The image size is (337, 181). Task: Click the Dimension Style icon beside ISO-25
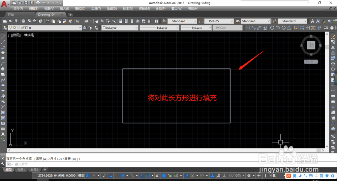[201, 21]
